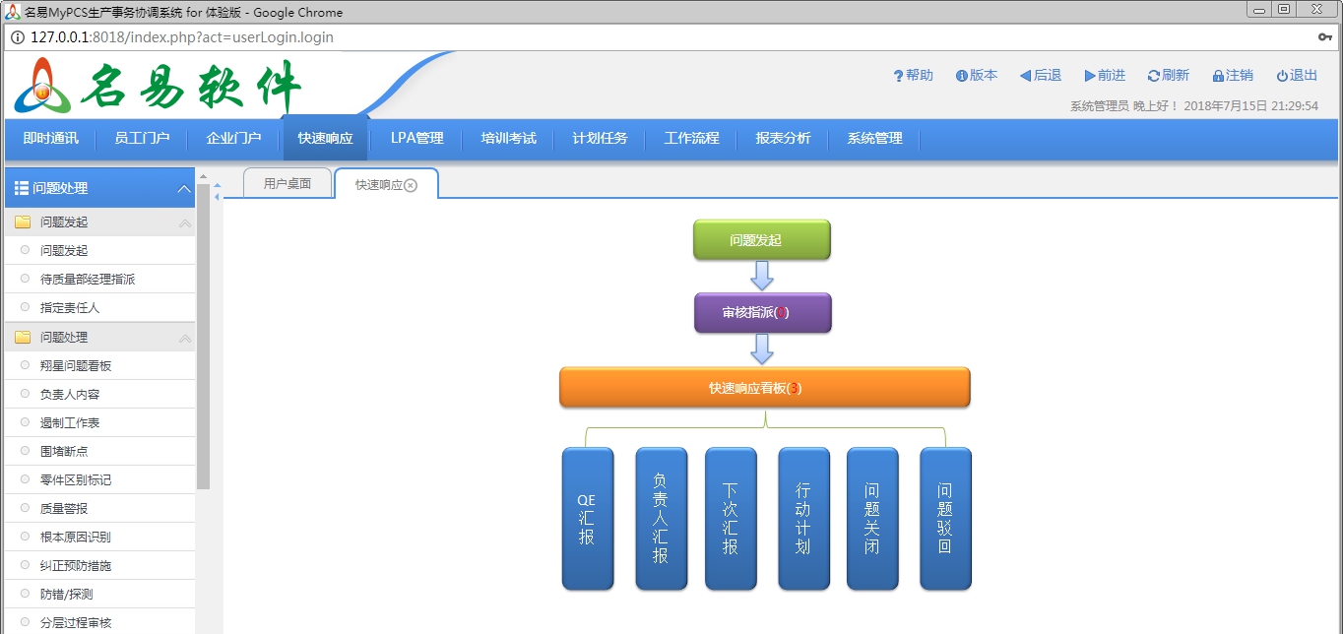Click the orange 快速响应看板 button
The image size is (1343, 634).
click(x=764, y=387)
